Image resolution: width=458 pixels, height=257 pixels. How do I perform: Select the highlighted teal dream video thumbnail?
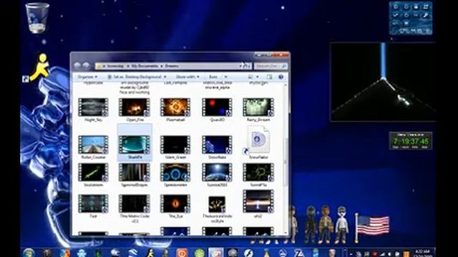pos(135,145)
